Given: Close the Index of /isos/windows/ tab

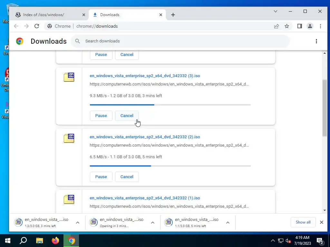Looking at the screenshot, I should (x=84, y=15).
